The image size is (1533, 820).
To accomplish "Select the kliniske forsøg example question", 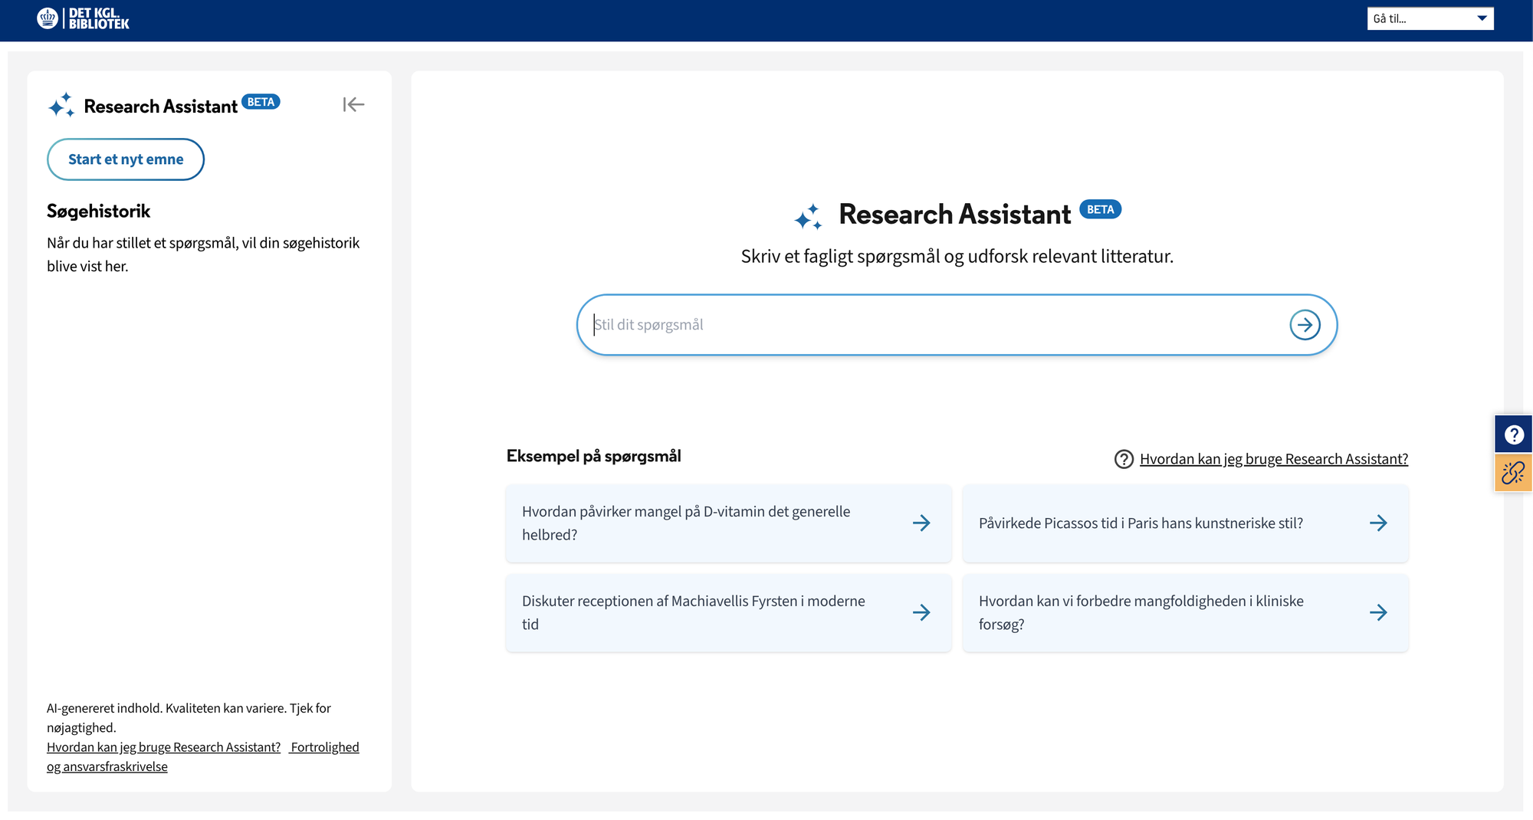I will point(1185,613).
